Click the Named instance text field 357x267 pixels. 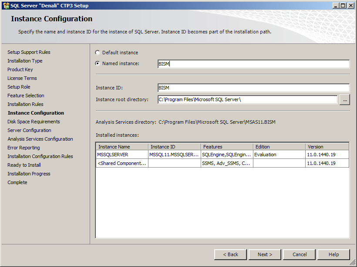click(x=253, y=64)
